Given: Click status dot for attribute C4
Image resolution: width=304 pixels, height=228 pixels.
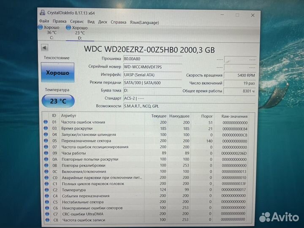Looking at the screenshot, I should 47,196.
